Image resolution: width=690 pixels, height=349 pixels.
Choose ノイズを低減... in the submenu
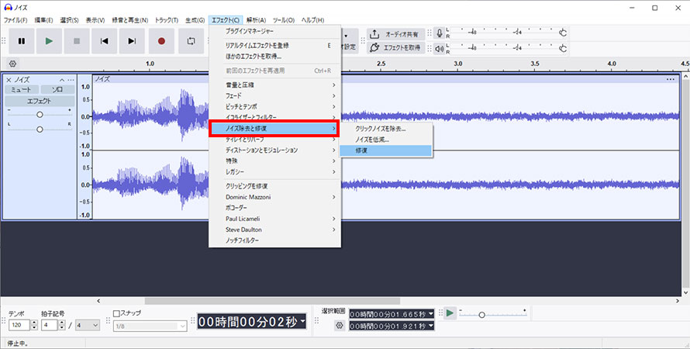(x=385, y=139)
